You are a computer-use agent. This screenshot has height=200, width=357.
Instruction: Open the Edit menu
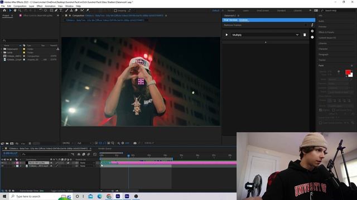click(9, 6)
